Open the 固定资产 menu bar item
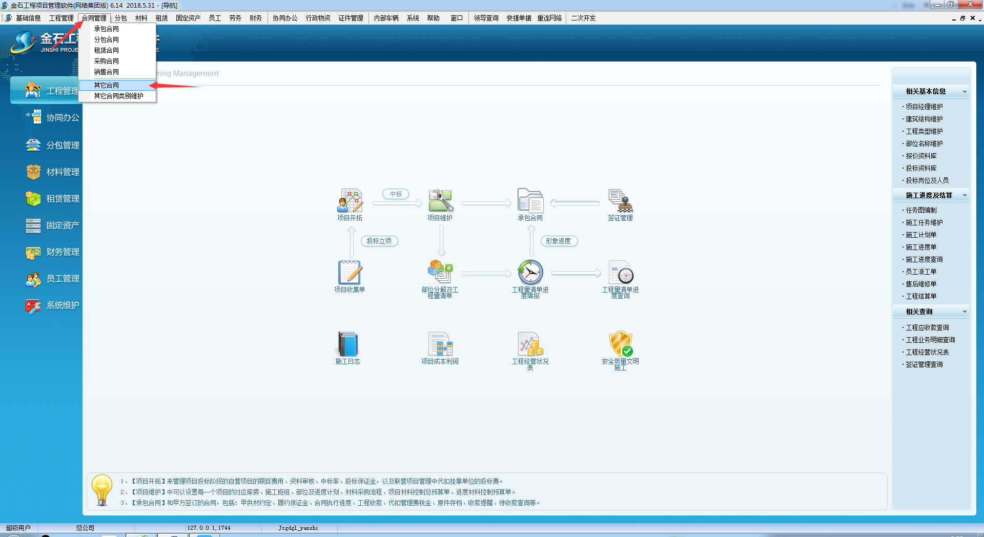Screen dimensions: 984x537 point(188,18)
